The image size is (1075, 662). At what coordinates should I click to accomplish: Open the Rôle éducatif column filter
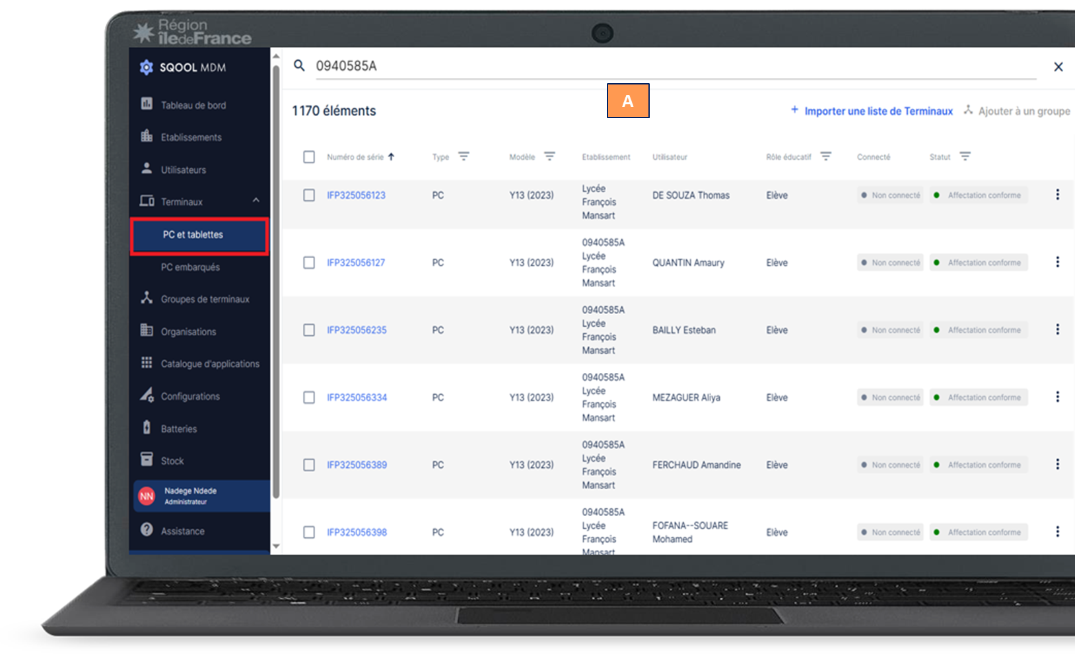[x=825, y=156]
